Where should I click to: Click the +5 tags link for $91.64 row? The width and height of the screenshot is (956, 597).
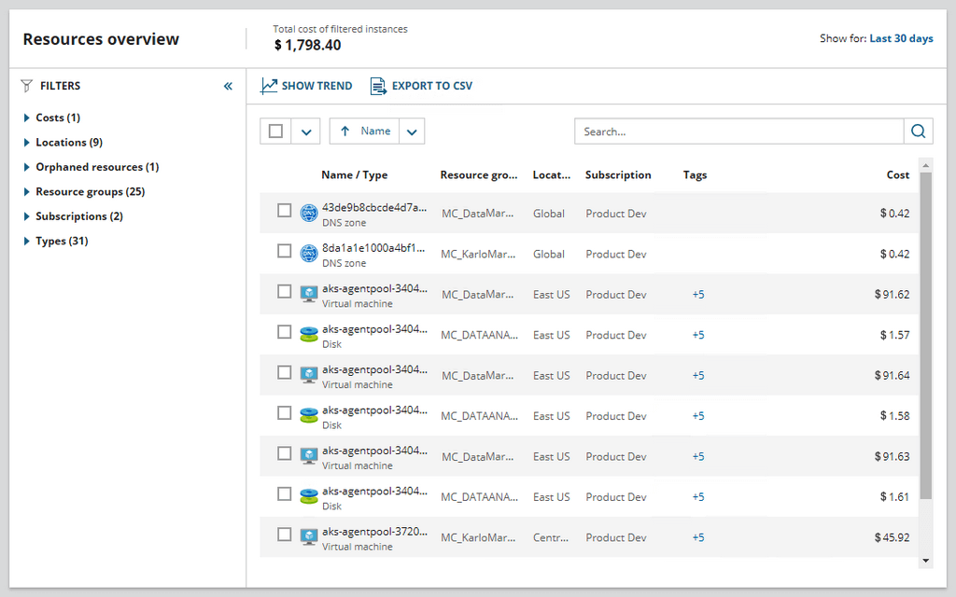pyautogui.click(x=698, y=376)
